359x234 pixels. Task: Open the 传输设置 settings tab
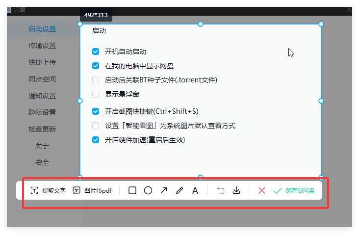pyautogui.click(x=42, y=46)
